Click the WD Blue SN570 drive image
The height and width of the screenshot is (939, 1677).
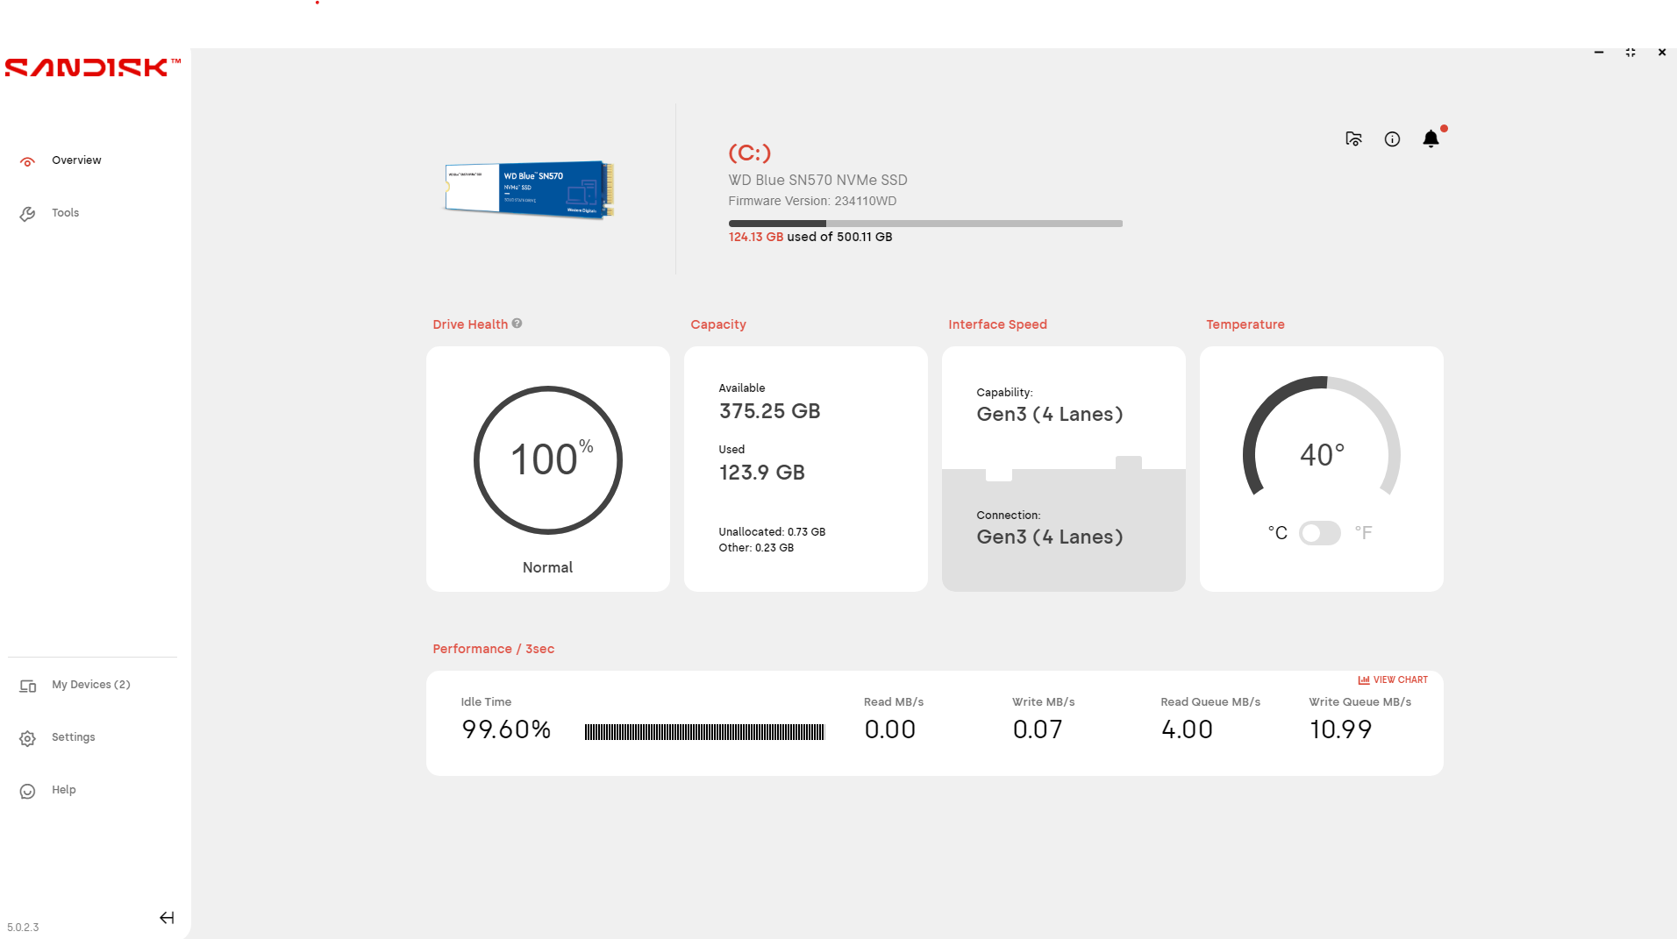tap(529, 189)
